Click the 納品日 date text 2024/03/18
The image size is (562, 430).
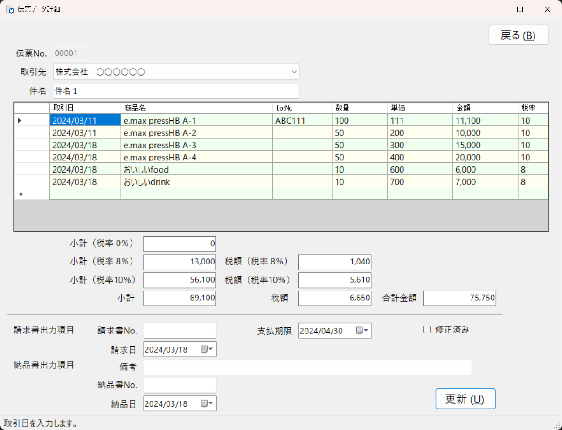tap(166, 404)
